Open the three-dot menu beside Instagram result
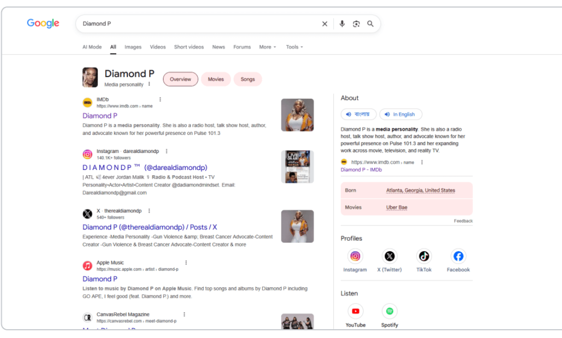The image size is (562, 338). [166, 151]
